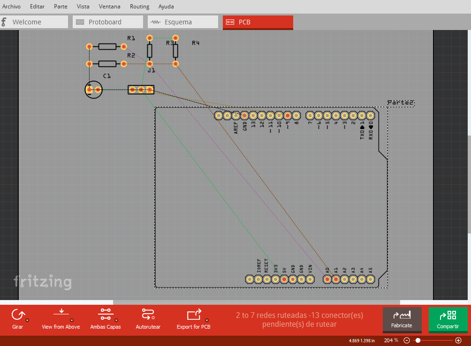Click the zoom slider handle
471x346 pixels.
(418, 340)
